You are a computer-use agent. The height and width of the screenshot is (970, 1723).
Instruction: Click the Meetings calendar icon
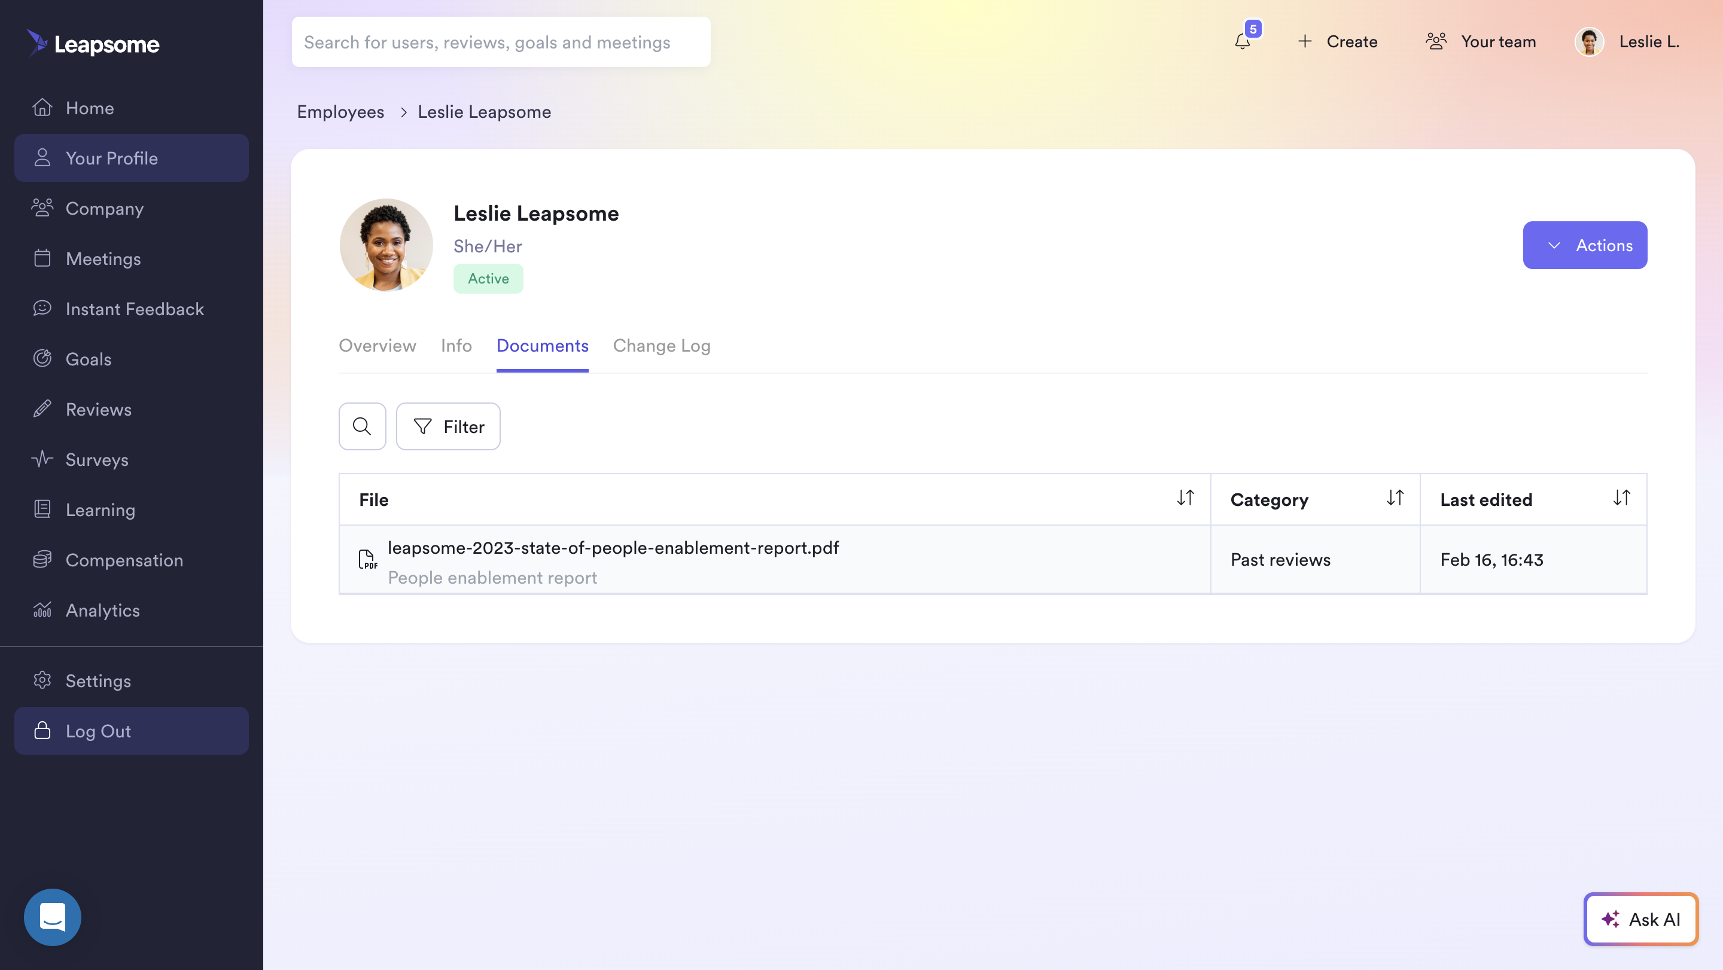(42, 258)
